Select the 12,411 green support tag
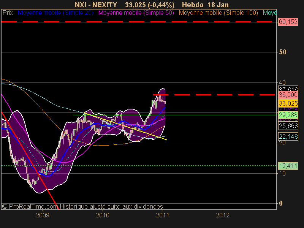This screenshot has height=228, width=304. tap(288, 166)
